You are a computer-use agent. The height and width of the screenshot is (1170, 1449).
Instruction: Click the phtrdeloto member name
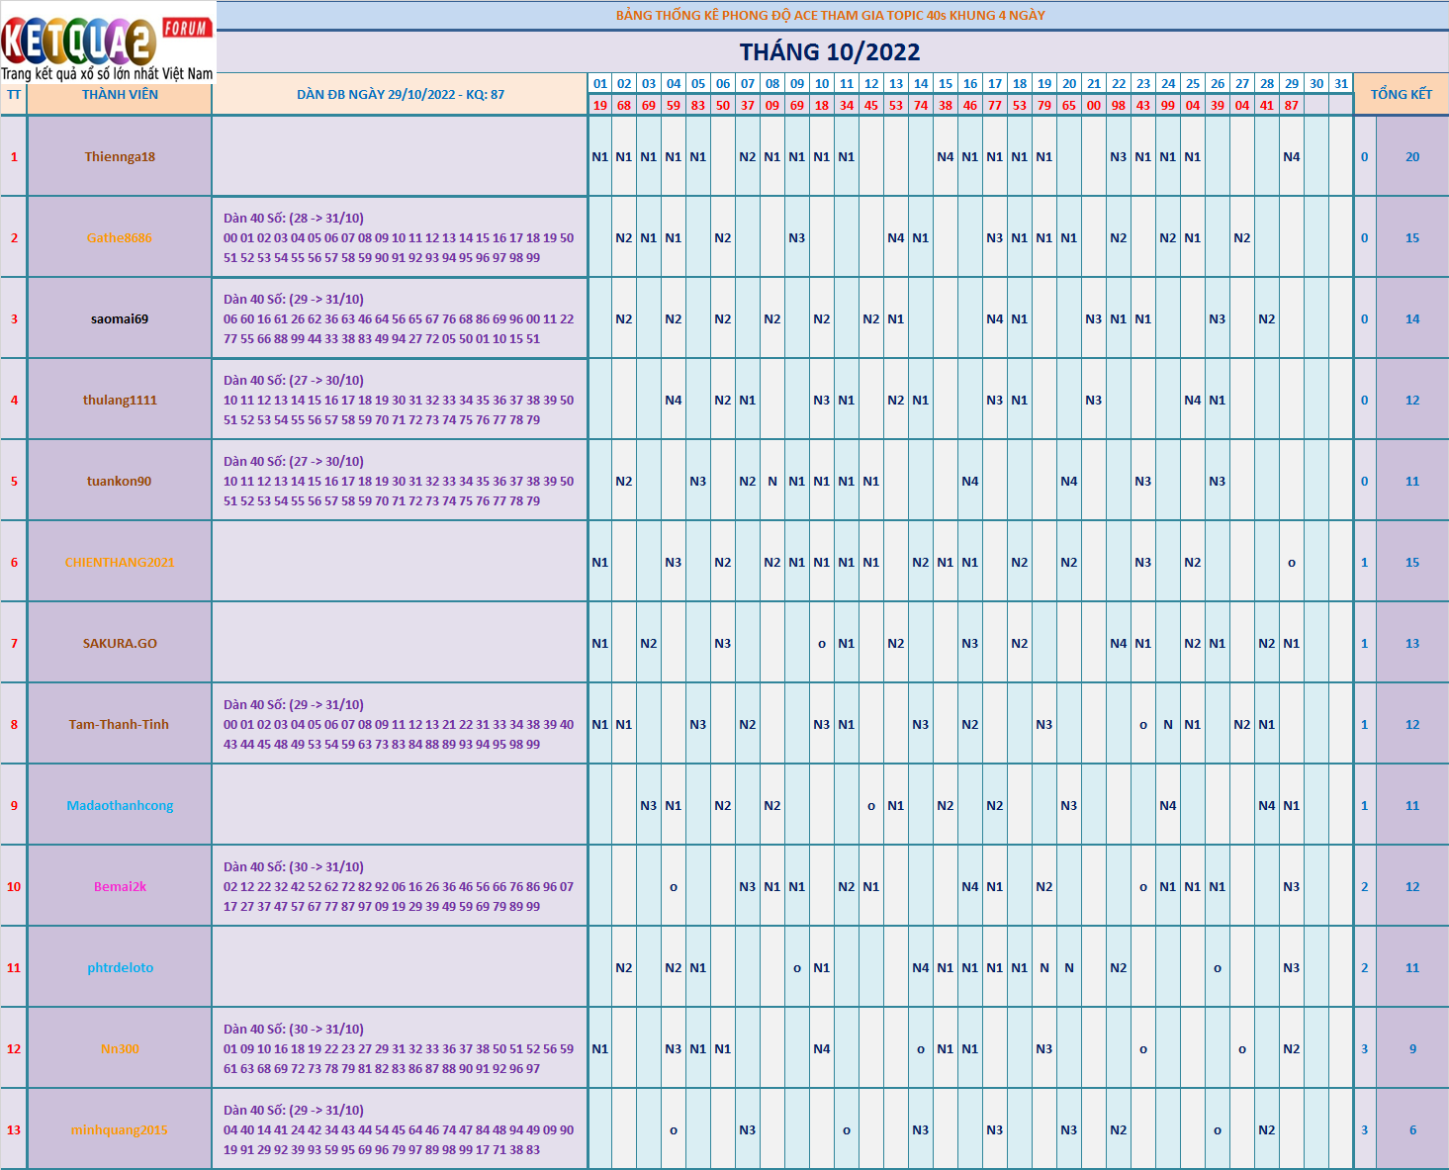click(x=120, y=967)
